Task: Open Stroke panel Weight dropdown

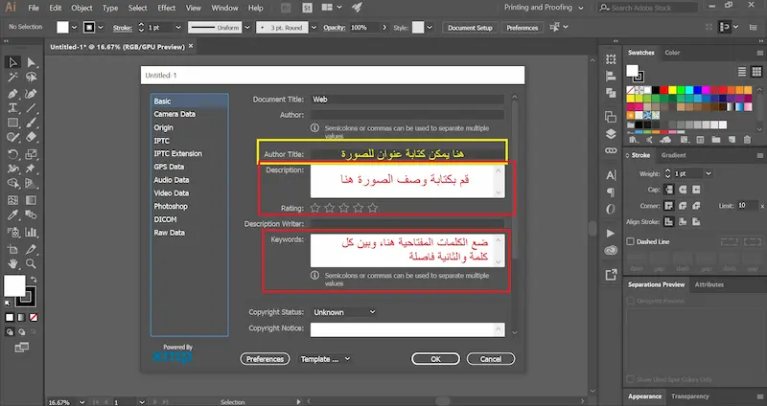Action: coord(709,173)
